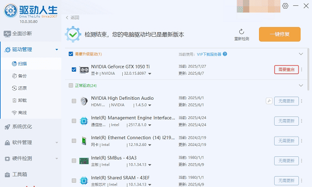Toggle the 需要升级驱动(1) group checkbox
The image size is (312, 187).
[71, 54]
